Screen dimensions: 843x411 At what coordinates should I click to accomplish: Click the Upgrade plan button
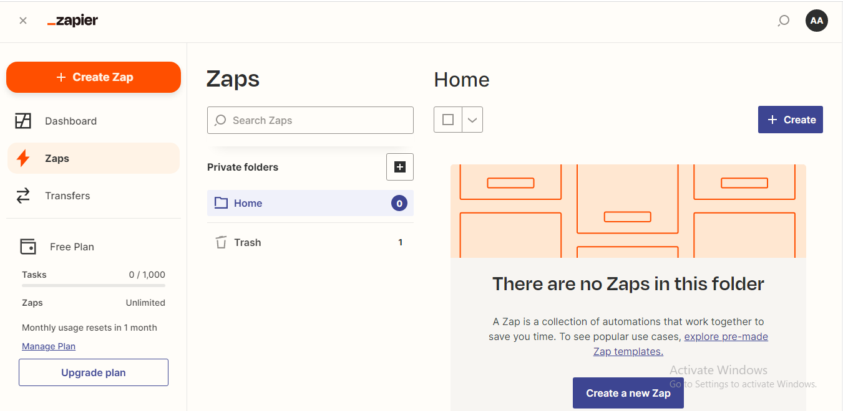tap(94, 372)
